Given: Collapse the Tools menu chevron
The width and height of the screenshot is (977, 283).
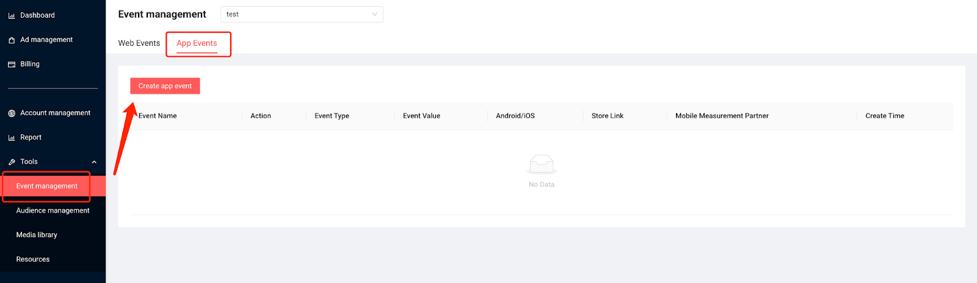Looking at the screenshot, I should pyautogui.click(x=94, y=162).
